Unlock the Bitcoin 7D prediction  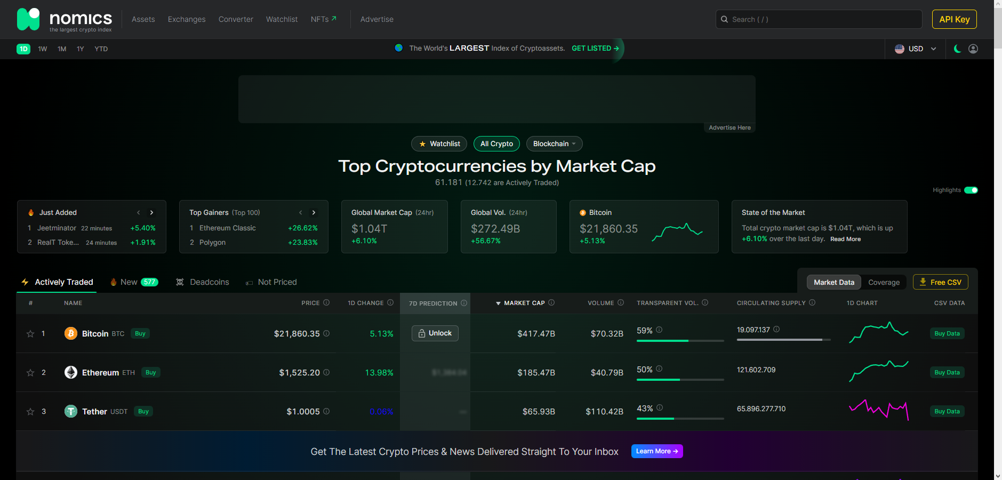pos(435,333)
